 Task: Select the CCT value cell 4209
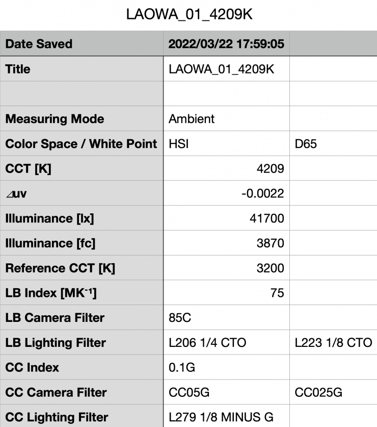point(226,168)
